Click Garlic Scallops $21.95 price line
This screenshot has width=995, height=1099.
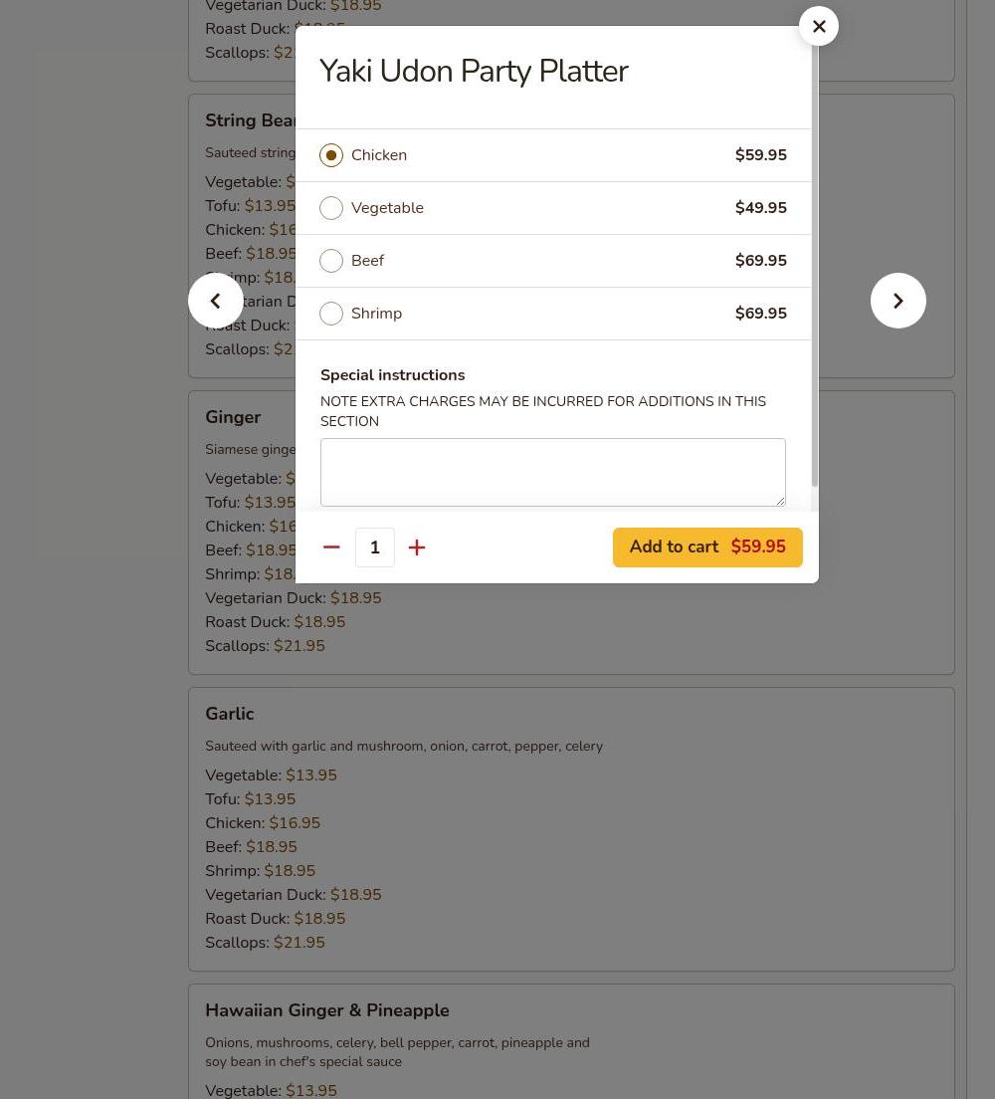point(265,943)
